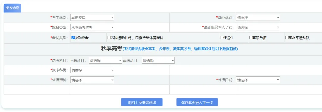
Task: Check the 保送生 checkbox
Action: tap(222, 38)
